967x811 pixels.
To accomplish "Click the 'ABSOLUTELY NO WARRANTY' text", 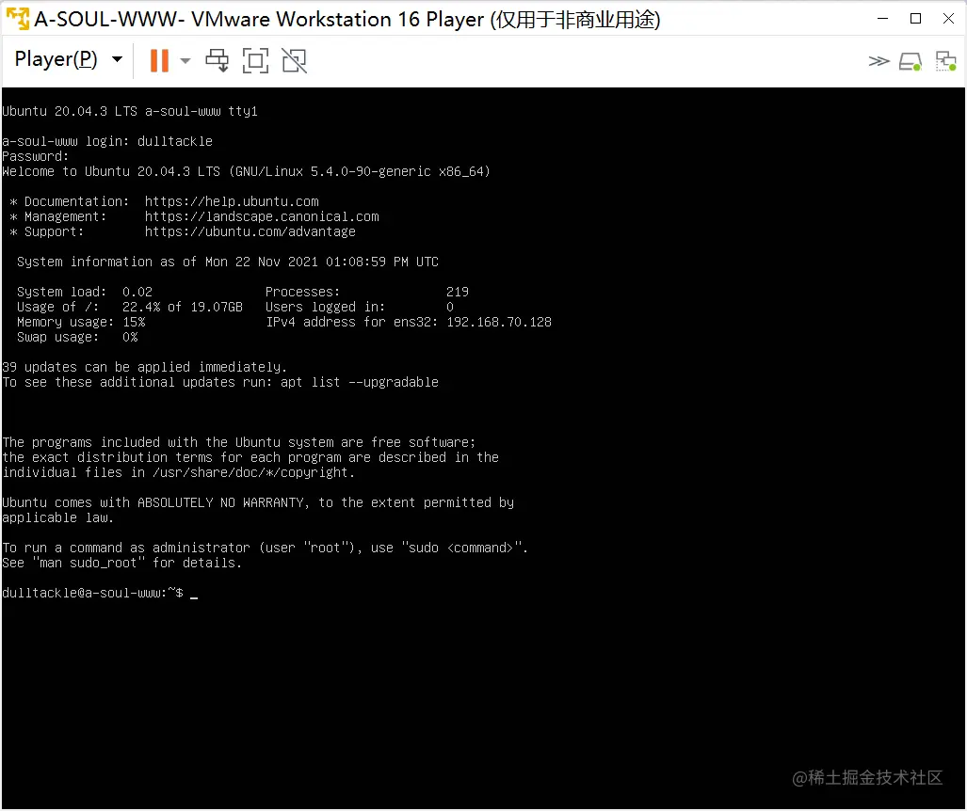I will point(220,502).
